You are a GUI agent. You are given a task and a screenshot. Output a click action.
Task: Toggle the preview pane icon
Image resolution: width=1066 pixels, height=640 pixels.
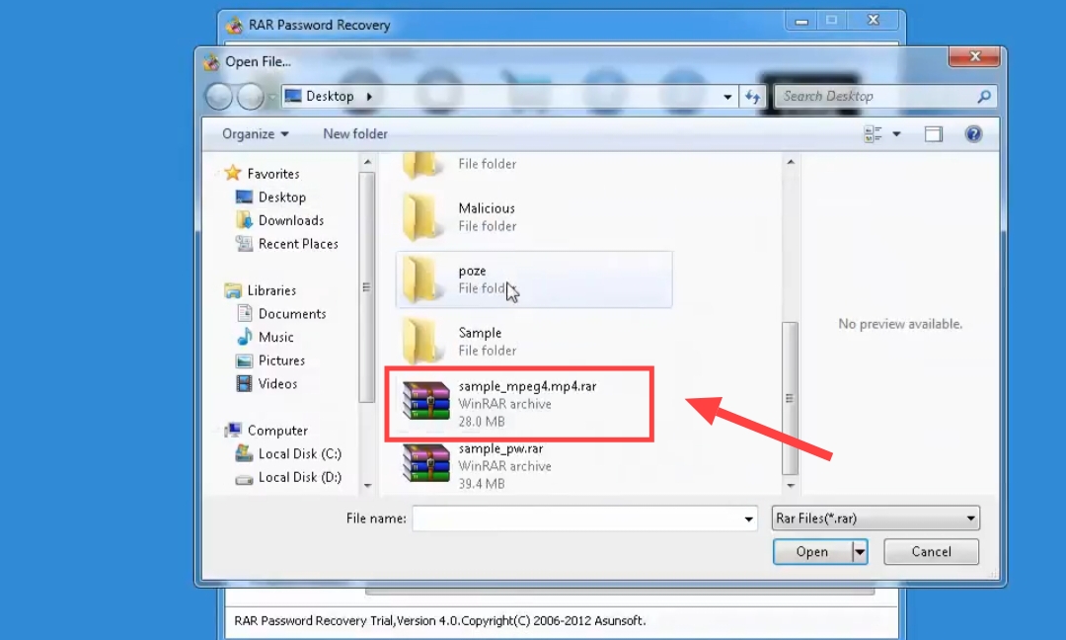pyautogui.click(x=934, y=134)
